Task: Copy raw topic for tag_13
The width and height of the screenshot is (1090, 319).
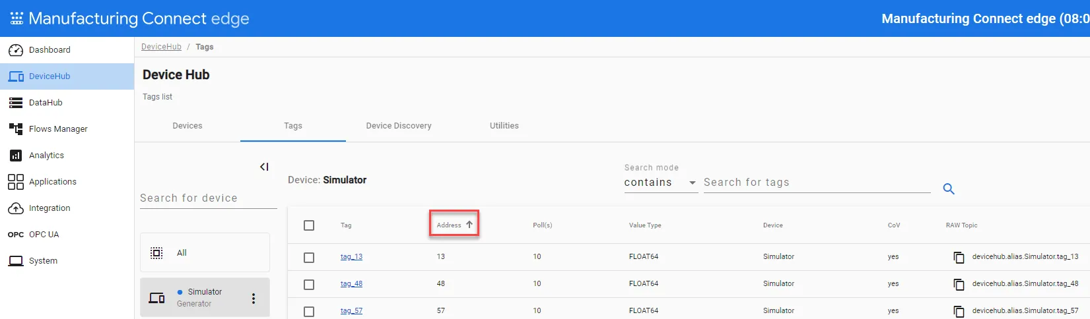Action: point(959,257)
